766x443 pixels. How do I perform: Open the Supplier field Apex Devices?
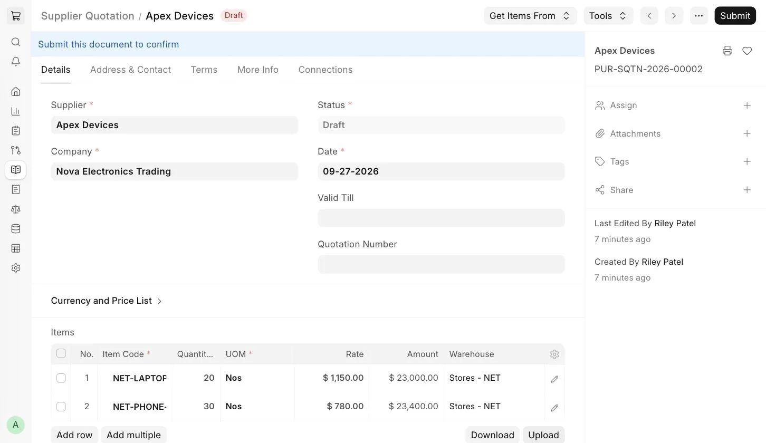(175, 125)
